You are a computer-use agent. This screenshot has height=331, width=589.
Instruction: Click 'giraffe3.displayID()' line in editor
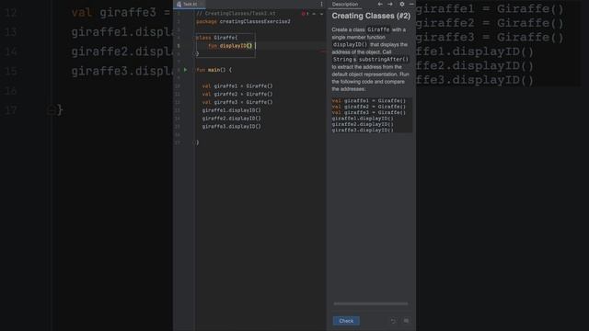pyautogui.click(x=231, y=127)
